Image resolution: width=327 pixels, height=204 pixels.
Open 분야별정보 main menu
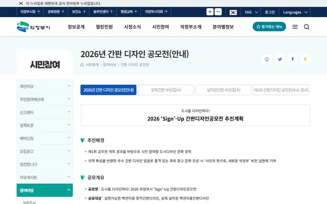(x=223, y=27)
